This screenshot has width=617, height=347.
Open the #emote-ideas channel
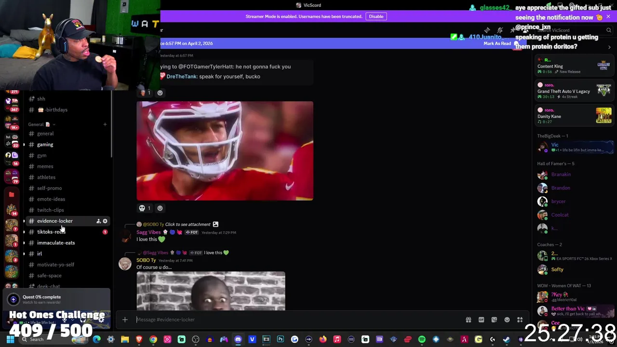point(67,199)
